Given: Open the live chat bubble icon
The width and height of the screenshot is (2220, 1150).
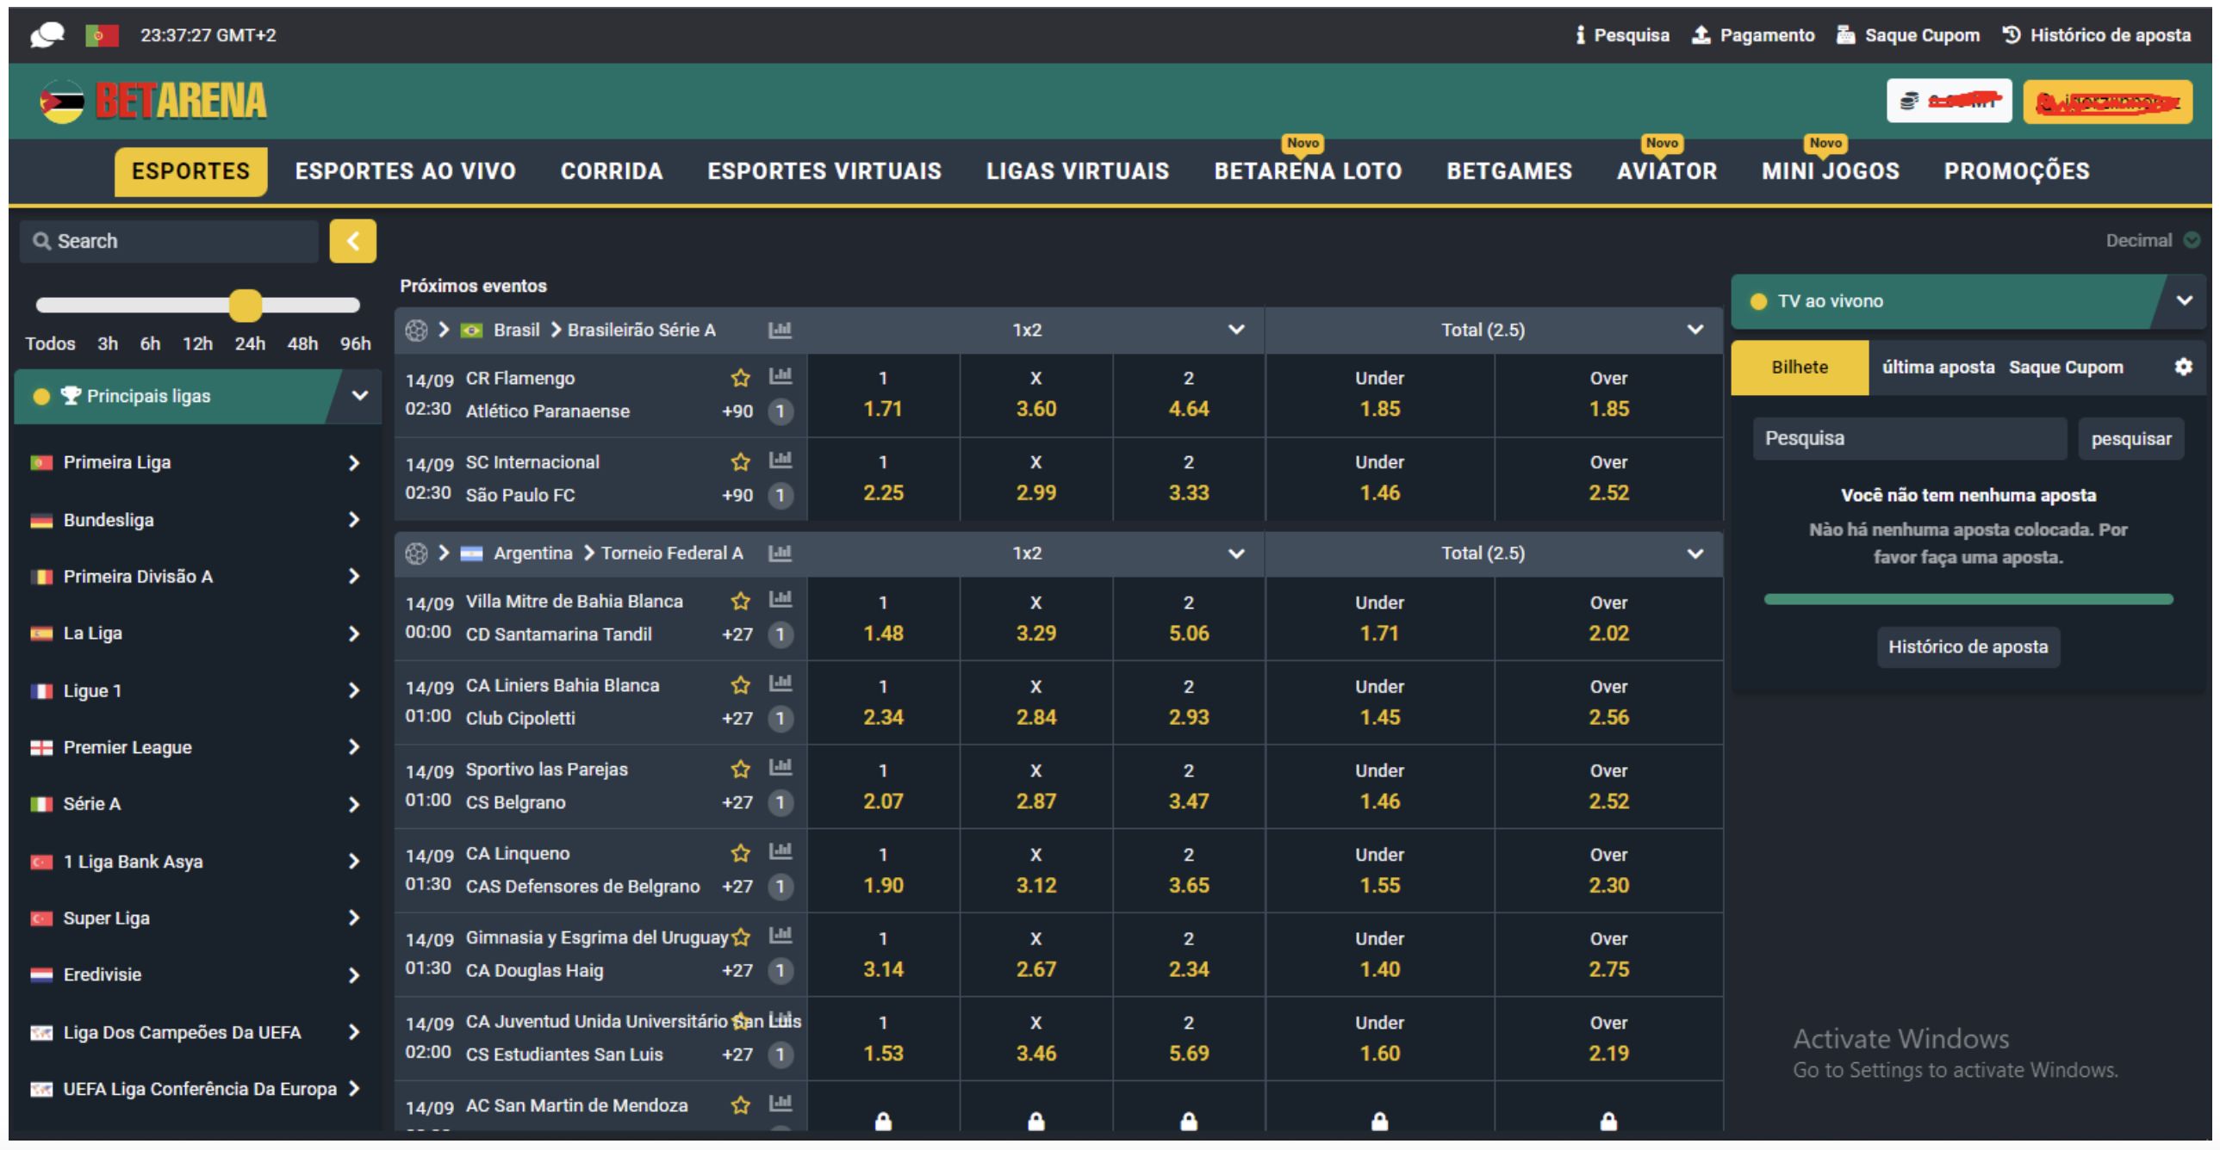Looking at the screenshot, I should (x=47, y=35).
